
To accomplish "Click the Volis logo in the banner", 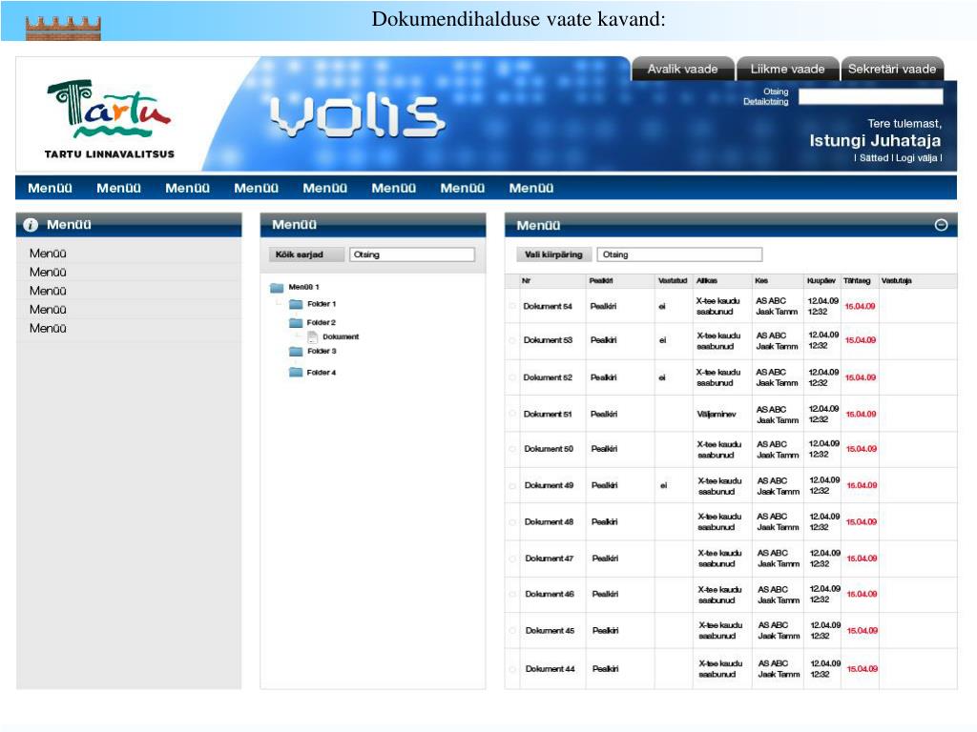I will click(x=357, y=115).
